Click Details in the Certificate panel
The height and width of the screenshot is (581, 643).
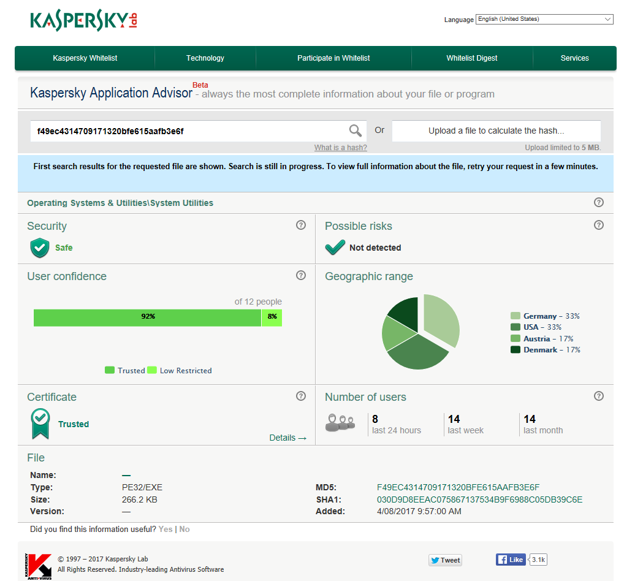click(287, 438)
